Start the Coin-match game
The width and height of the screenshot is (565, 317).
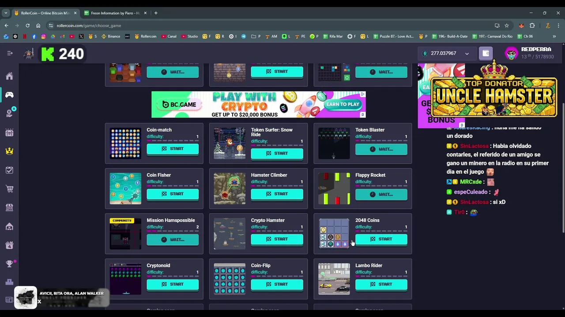173,149
